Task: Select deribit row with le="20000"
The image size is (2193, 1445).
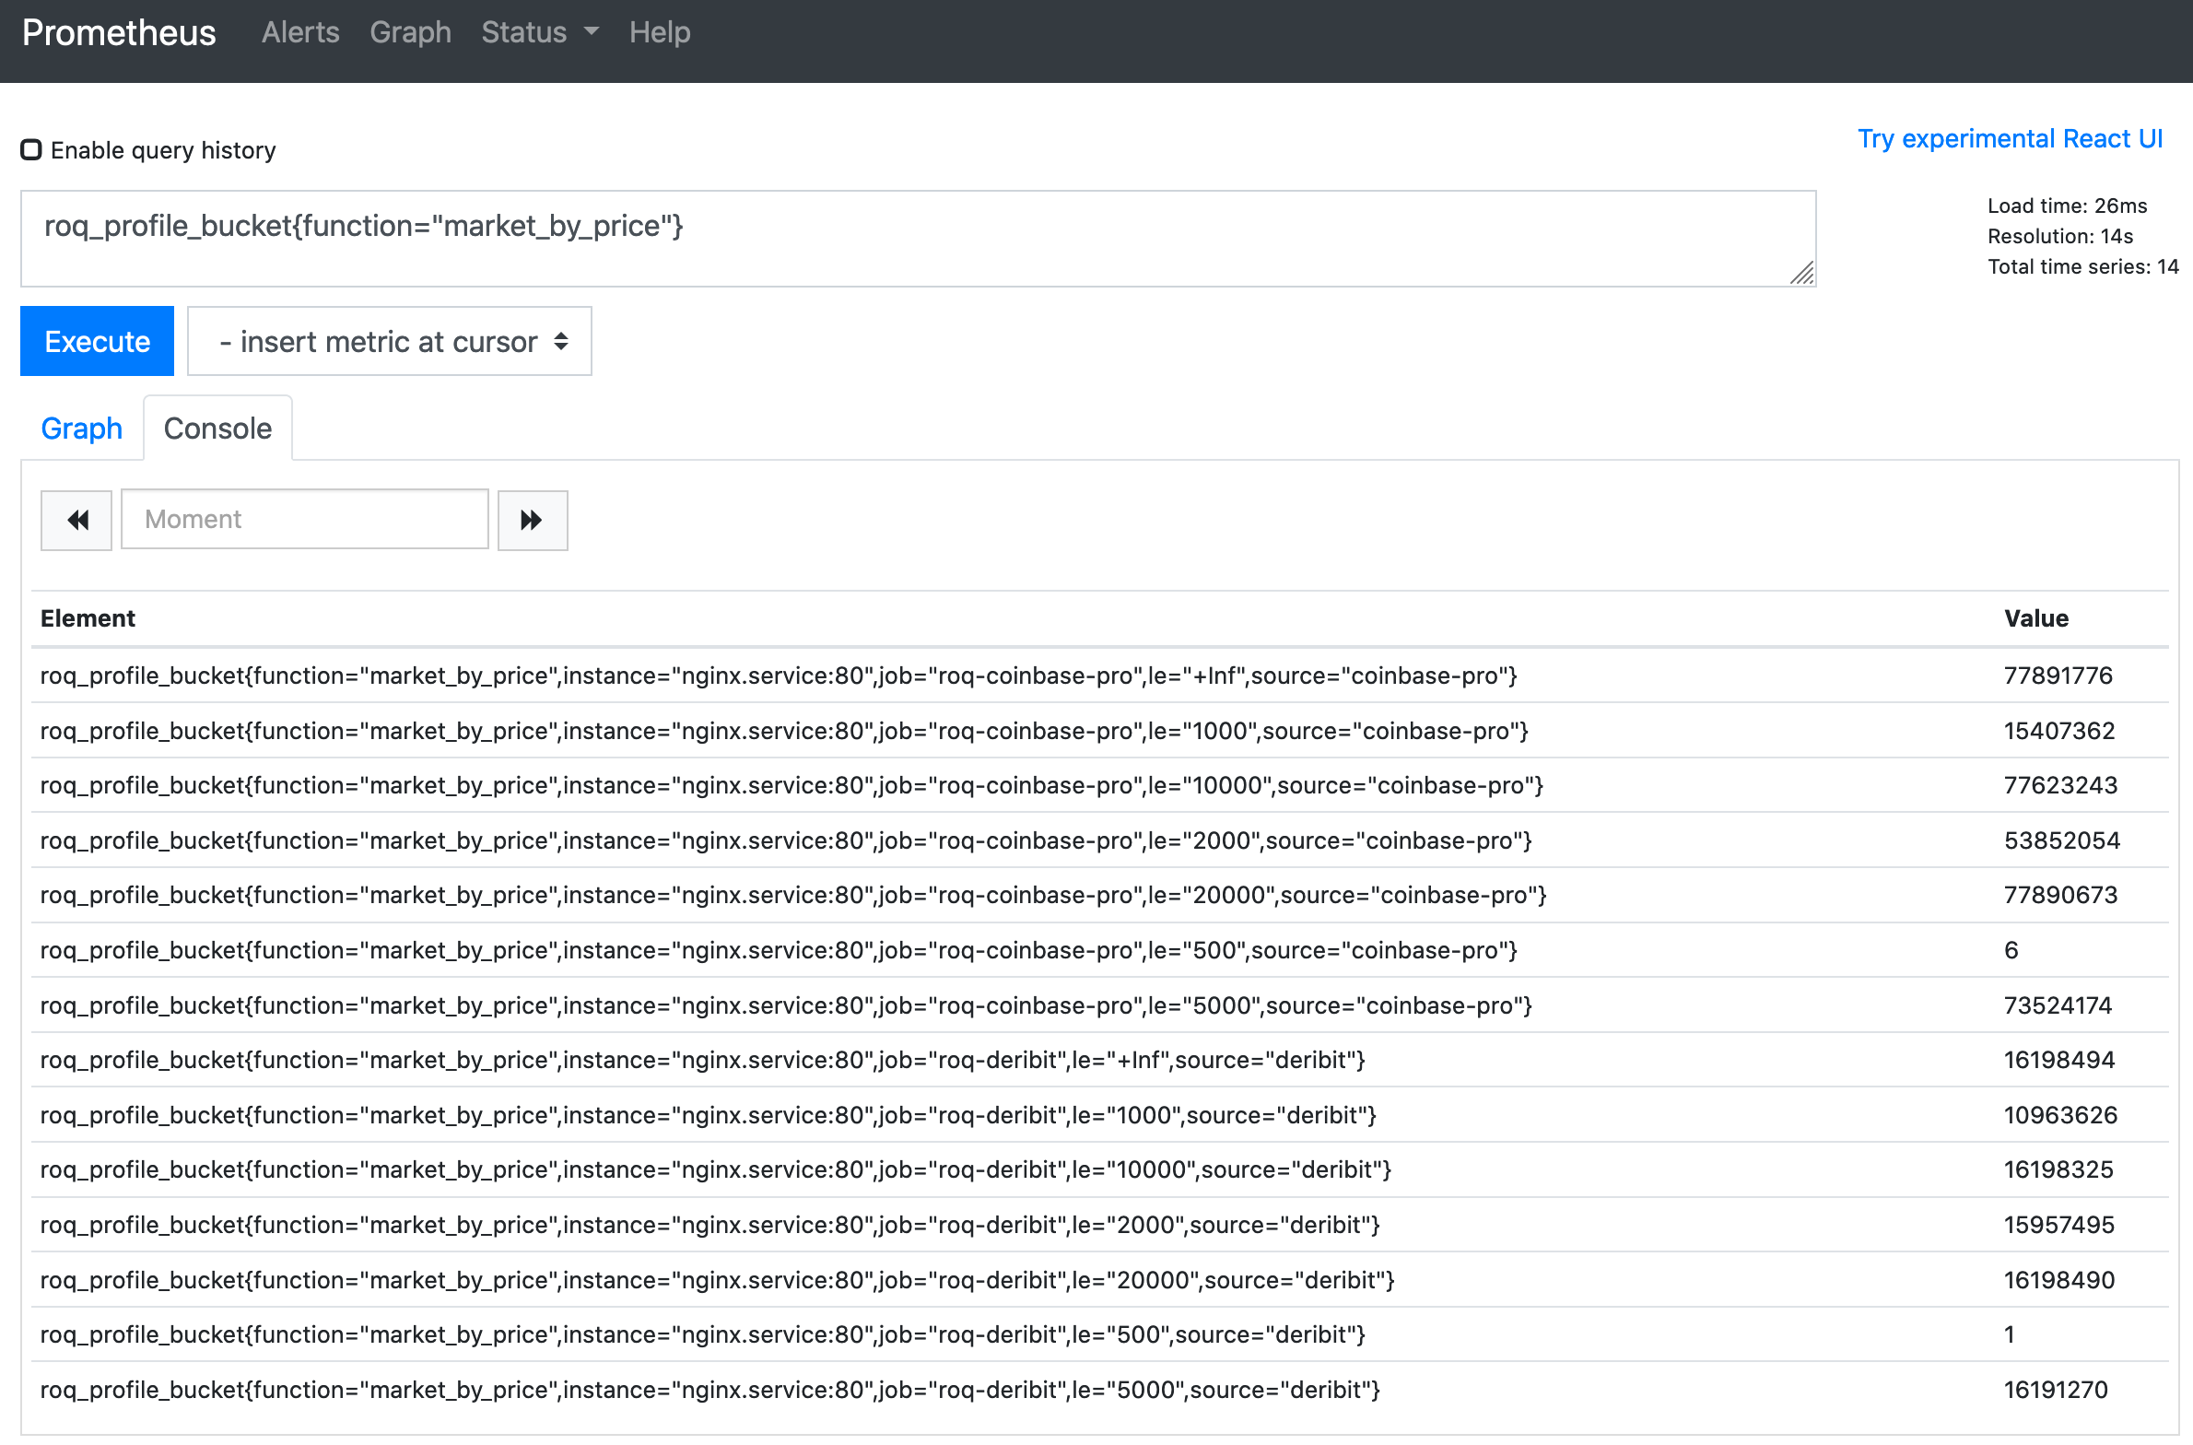Action: (x=1099, y=1280)
